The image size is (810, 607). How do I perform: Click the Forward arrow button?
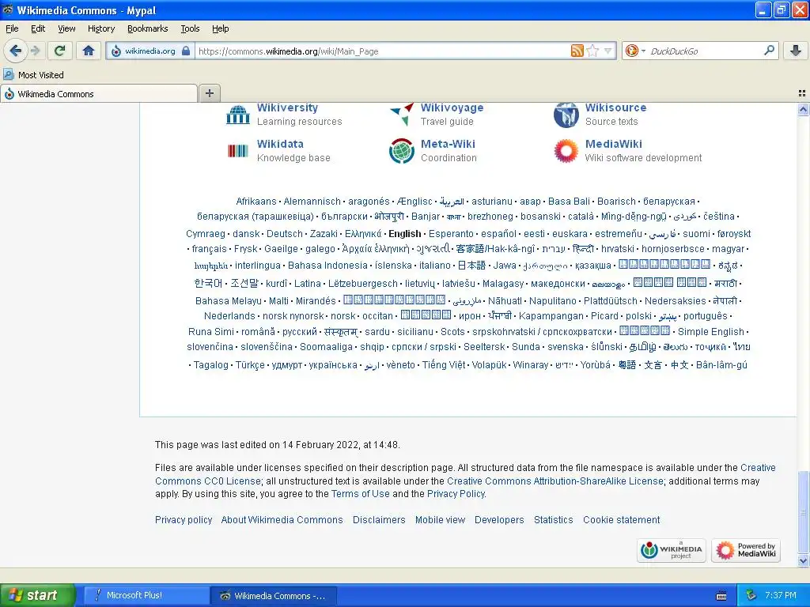click(35, 51)
